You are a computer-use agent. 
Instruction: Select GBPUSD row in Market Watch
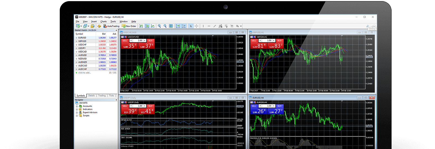(96, 41)
